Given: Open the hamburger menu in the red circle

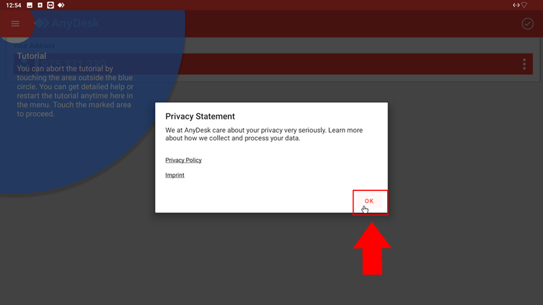Looking at the screenshot, I should tap(15, 24).
